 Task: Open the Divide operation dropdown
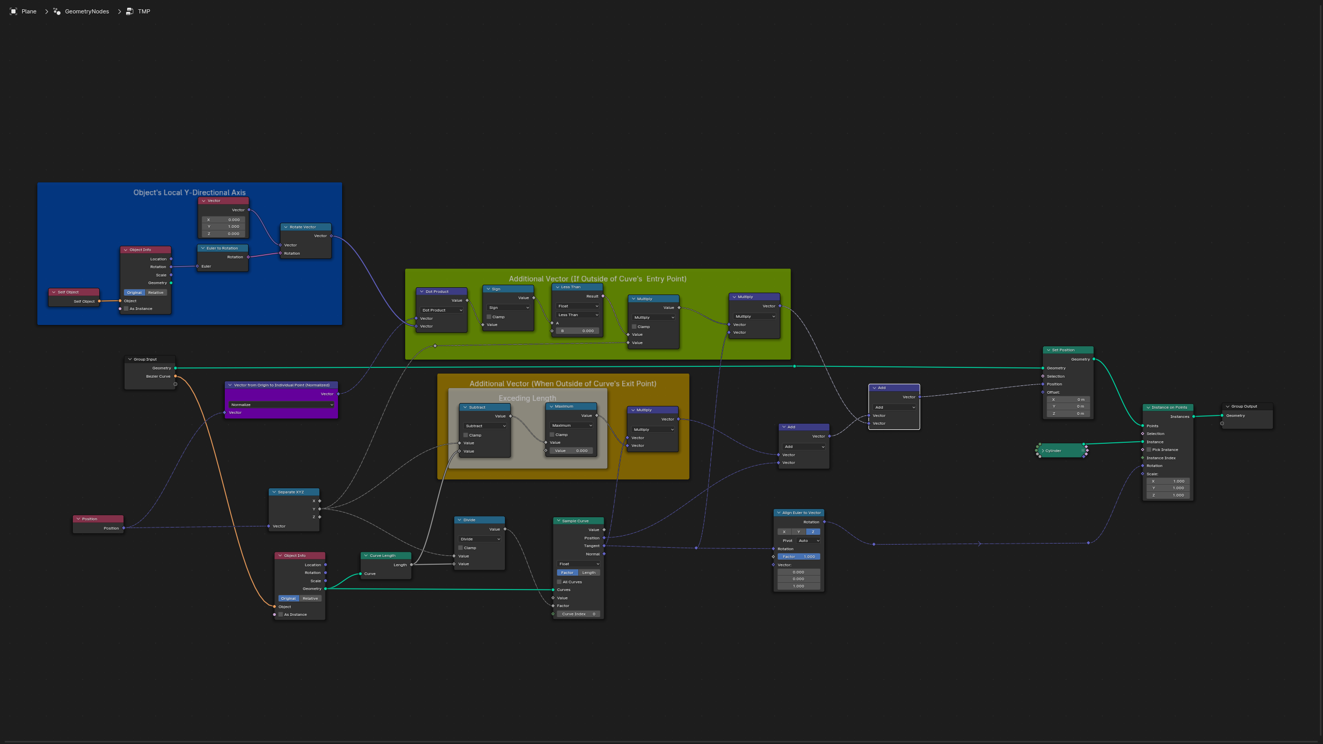pyautogui.click(x=480, y=539)
